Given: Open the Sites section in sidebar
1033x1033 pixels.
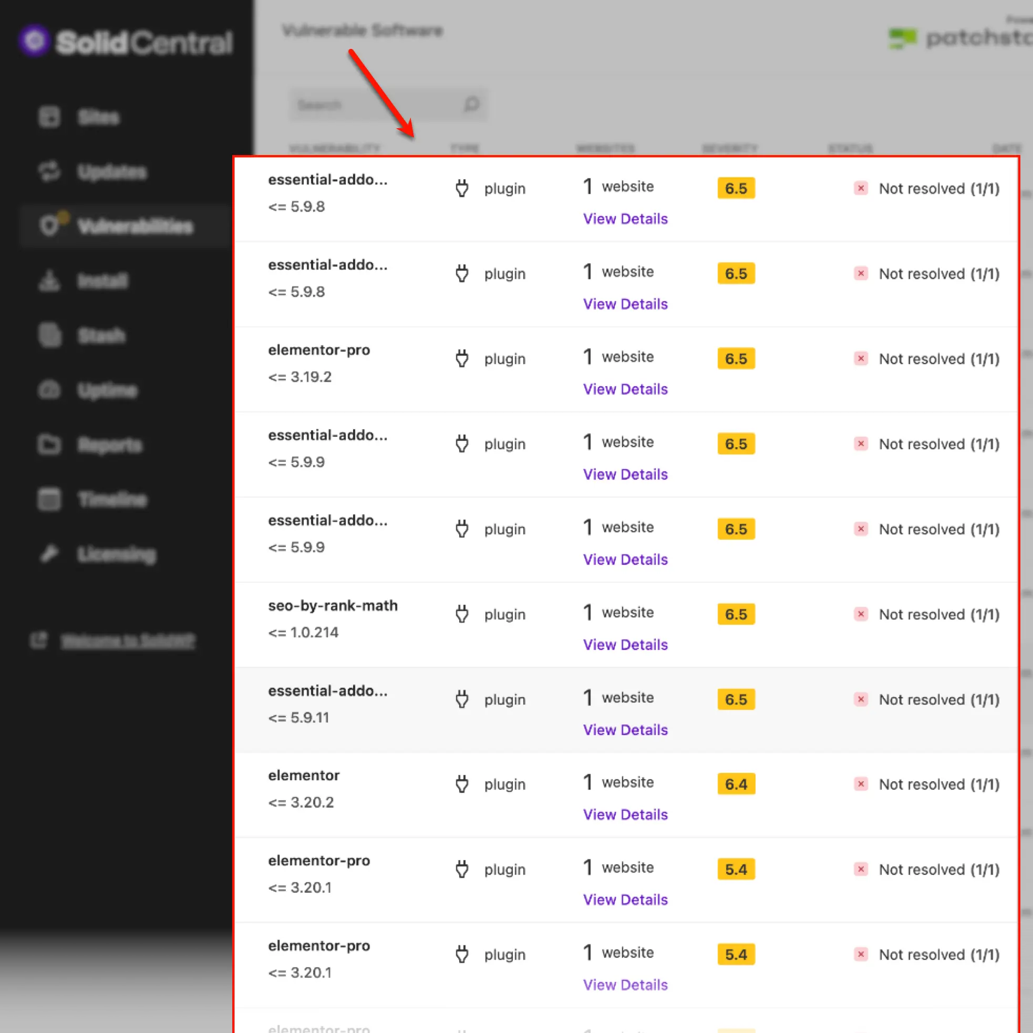Looking at the screenshot, I should (98, 117).
